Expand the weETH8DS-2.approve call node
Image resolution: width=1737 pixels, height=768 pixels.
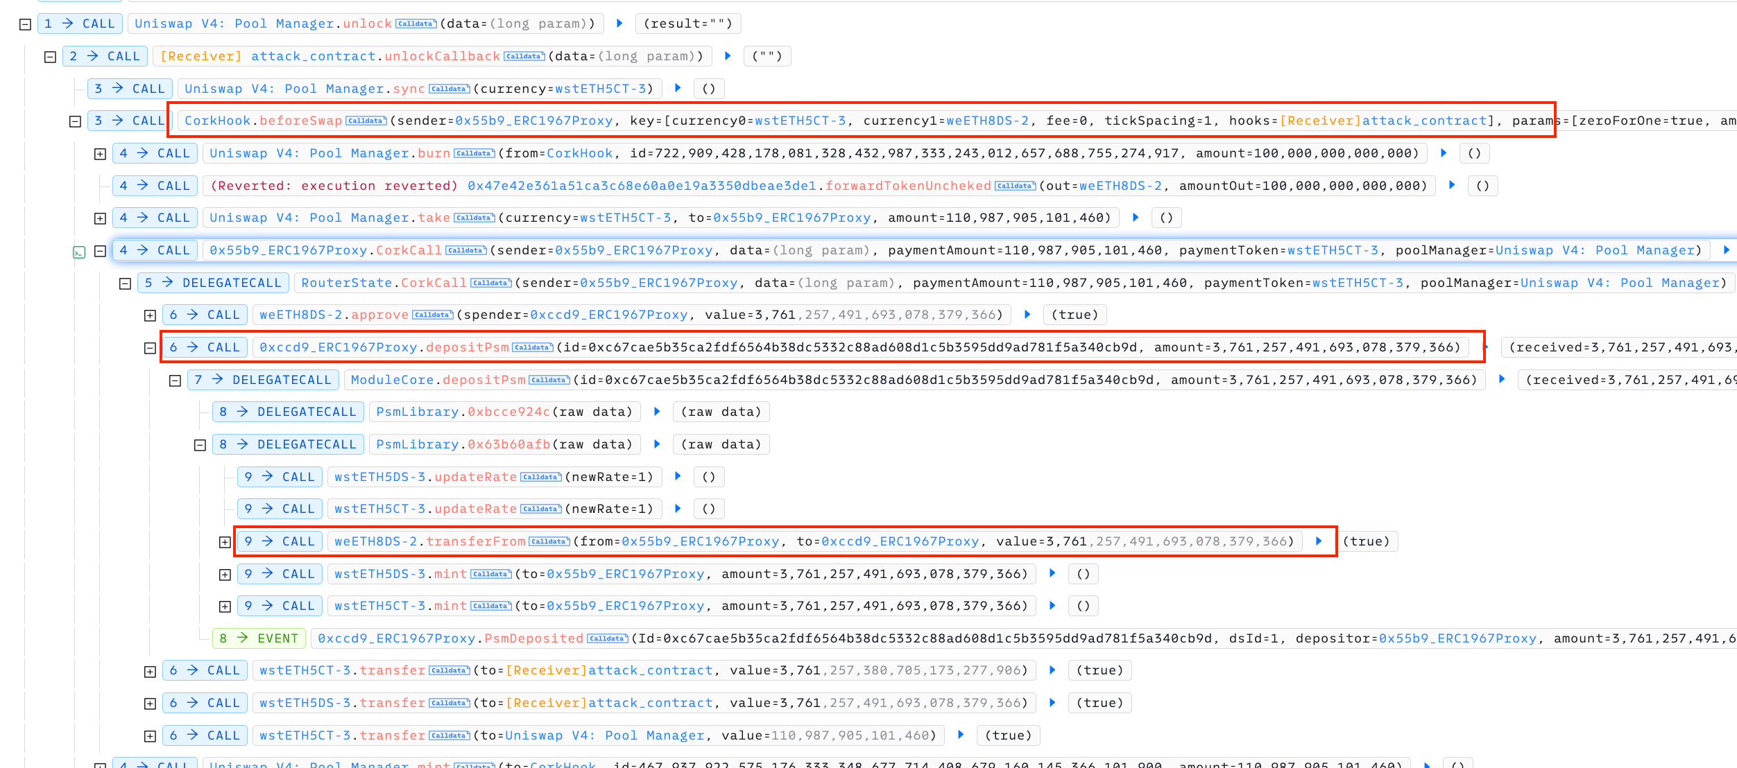pos(150,315)
